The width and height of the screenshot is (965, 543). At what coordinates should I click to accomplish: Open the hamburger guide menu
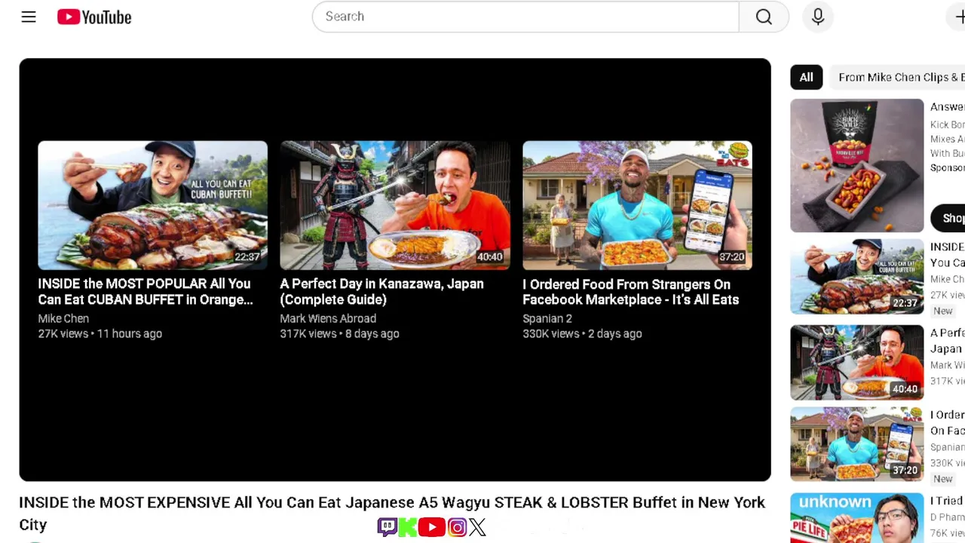point(29,17)
